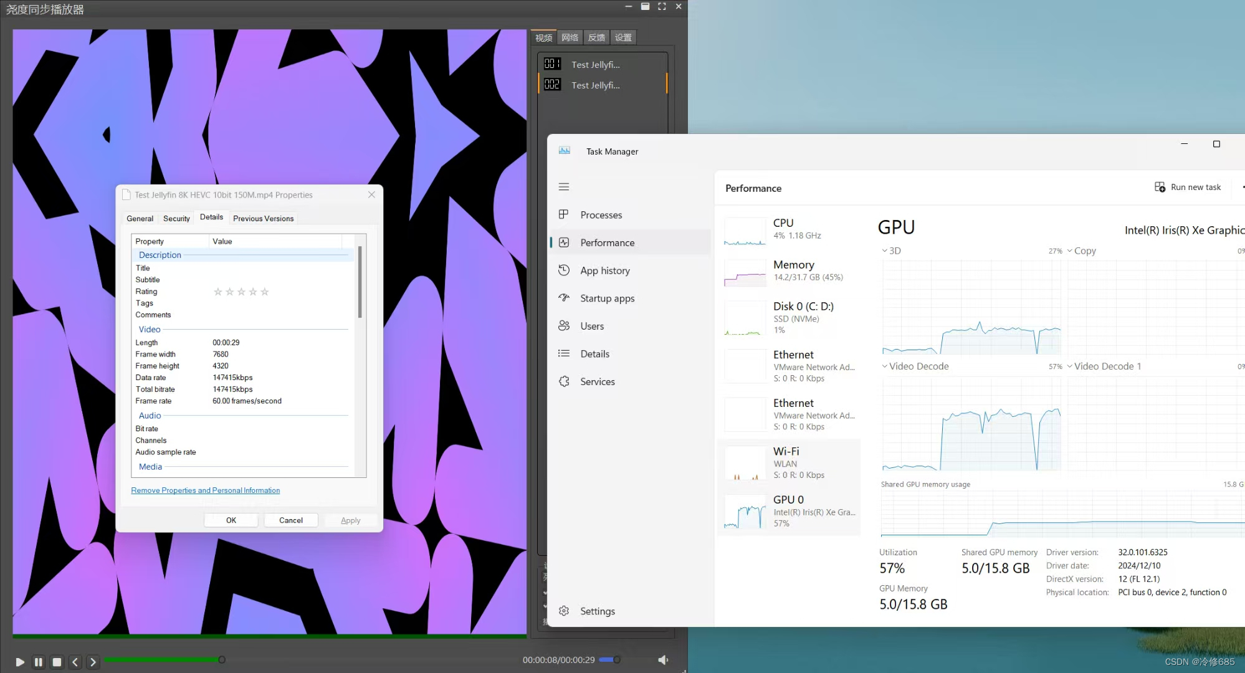
Task: Click Remove Properties and Personal Information link
Action: 206,490
